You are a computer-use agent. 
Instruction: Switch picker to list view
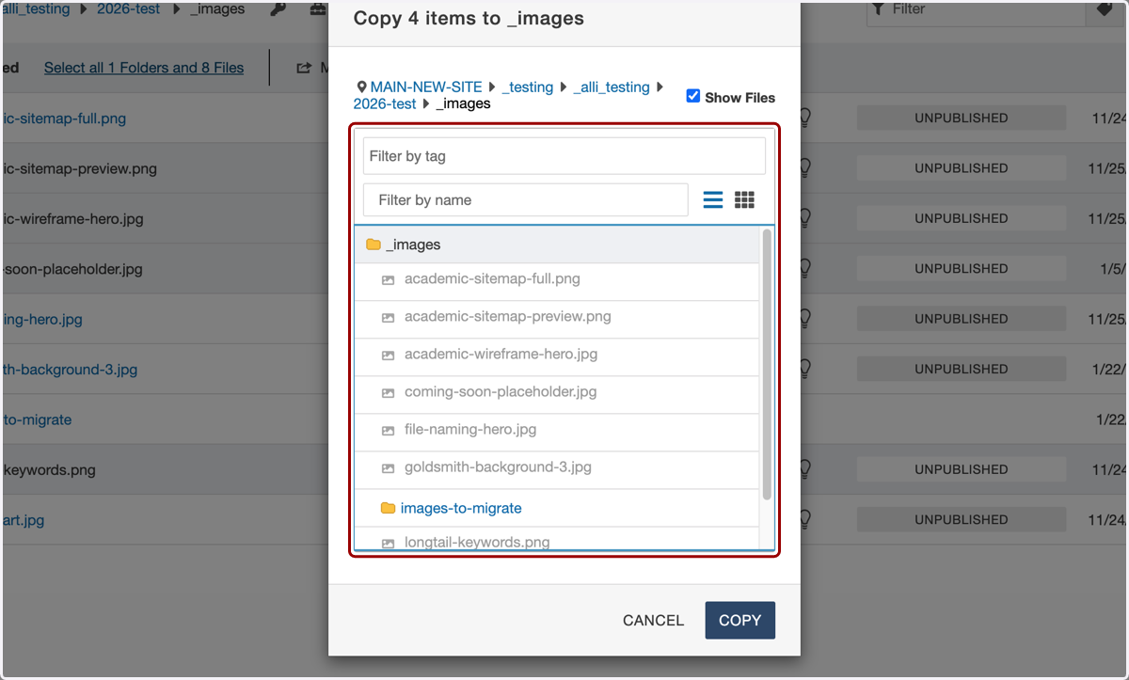713,199
